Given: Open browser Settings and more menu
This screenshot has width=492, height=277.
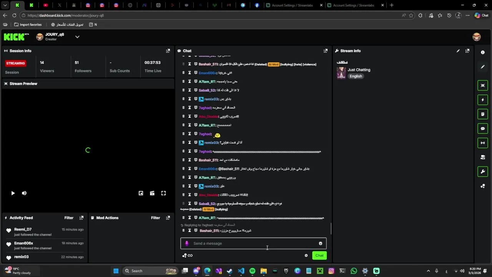Looking at the screenshot, I should (x=467, y=15).
